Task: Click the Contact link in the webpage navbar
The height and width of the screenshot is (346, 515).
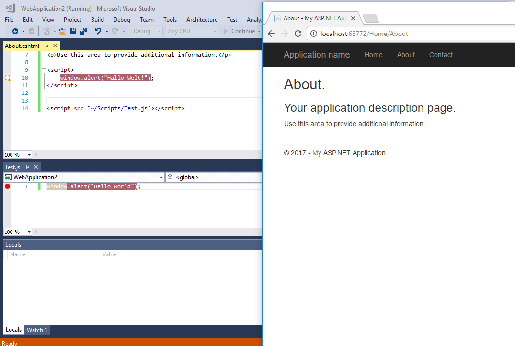Action: click(441, 55)
